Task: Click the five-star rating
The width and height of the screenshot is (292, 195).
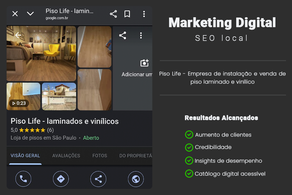Action: [x=32, y=130]
